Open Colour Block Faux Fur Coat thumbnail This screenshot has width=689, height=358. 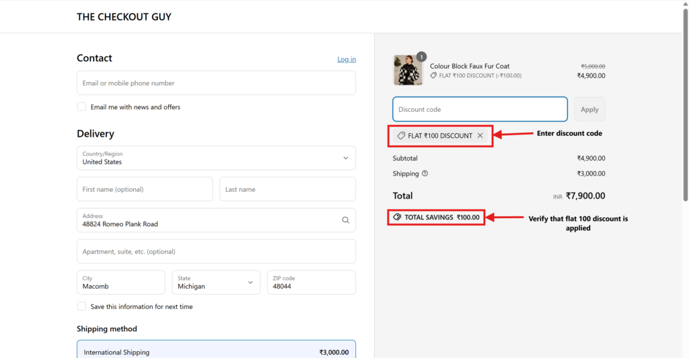point(407,71)
